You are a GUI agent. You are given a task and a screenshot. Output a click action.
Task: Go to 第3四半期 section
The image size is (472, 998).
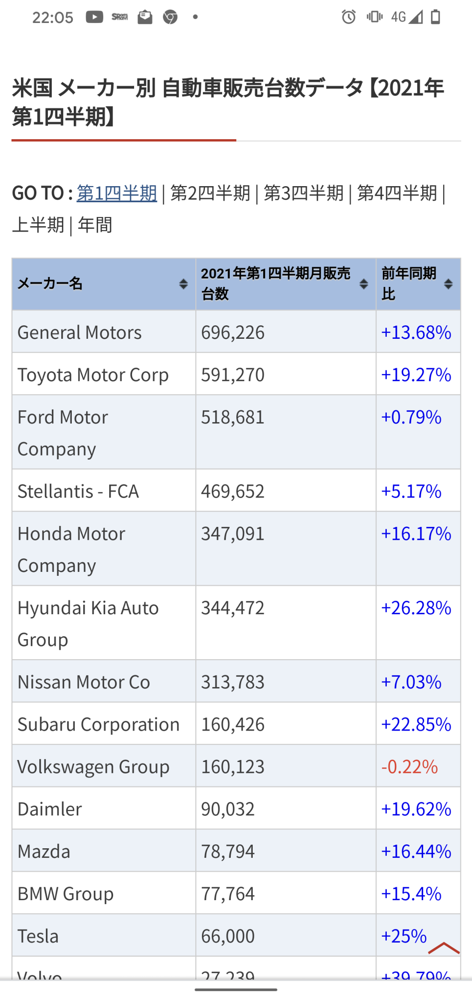pyautogui.click(x=304, y=193)
